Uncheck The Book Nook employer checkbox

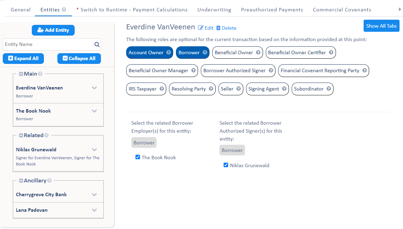tap(138, 157)
